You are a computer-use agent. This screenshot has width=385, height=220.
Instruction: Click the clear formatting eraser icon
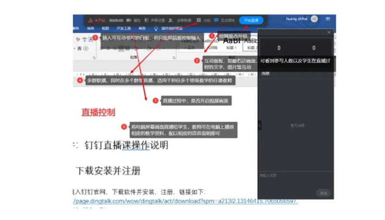[x=78, y=39]
